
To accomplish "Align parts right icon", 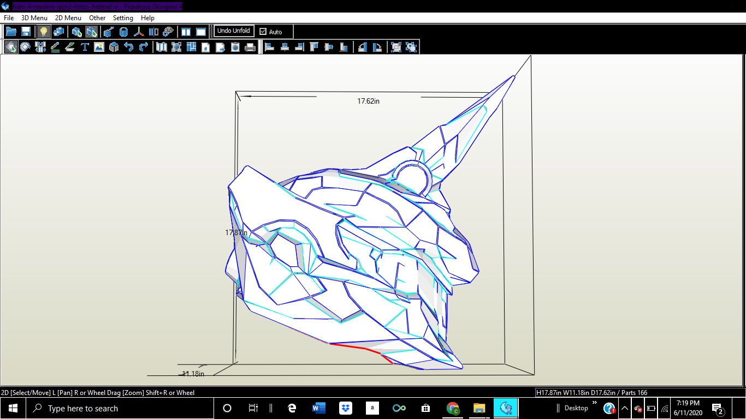I will (299, 47).
